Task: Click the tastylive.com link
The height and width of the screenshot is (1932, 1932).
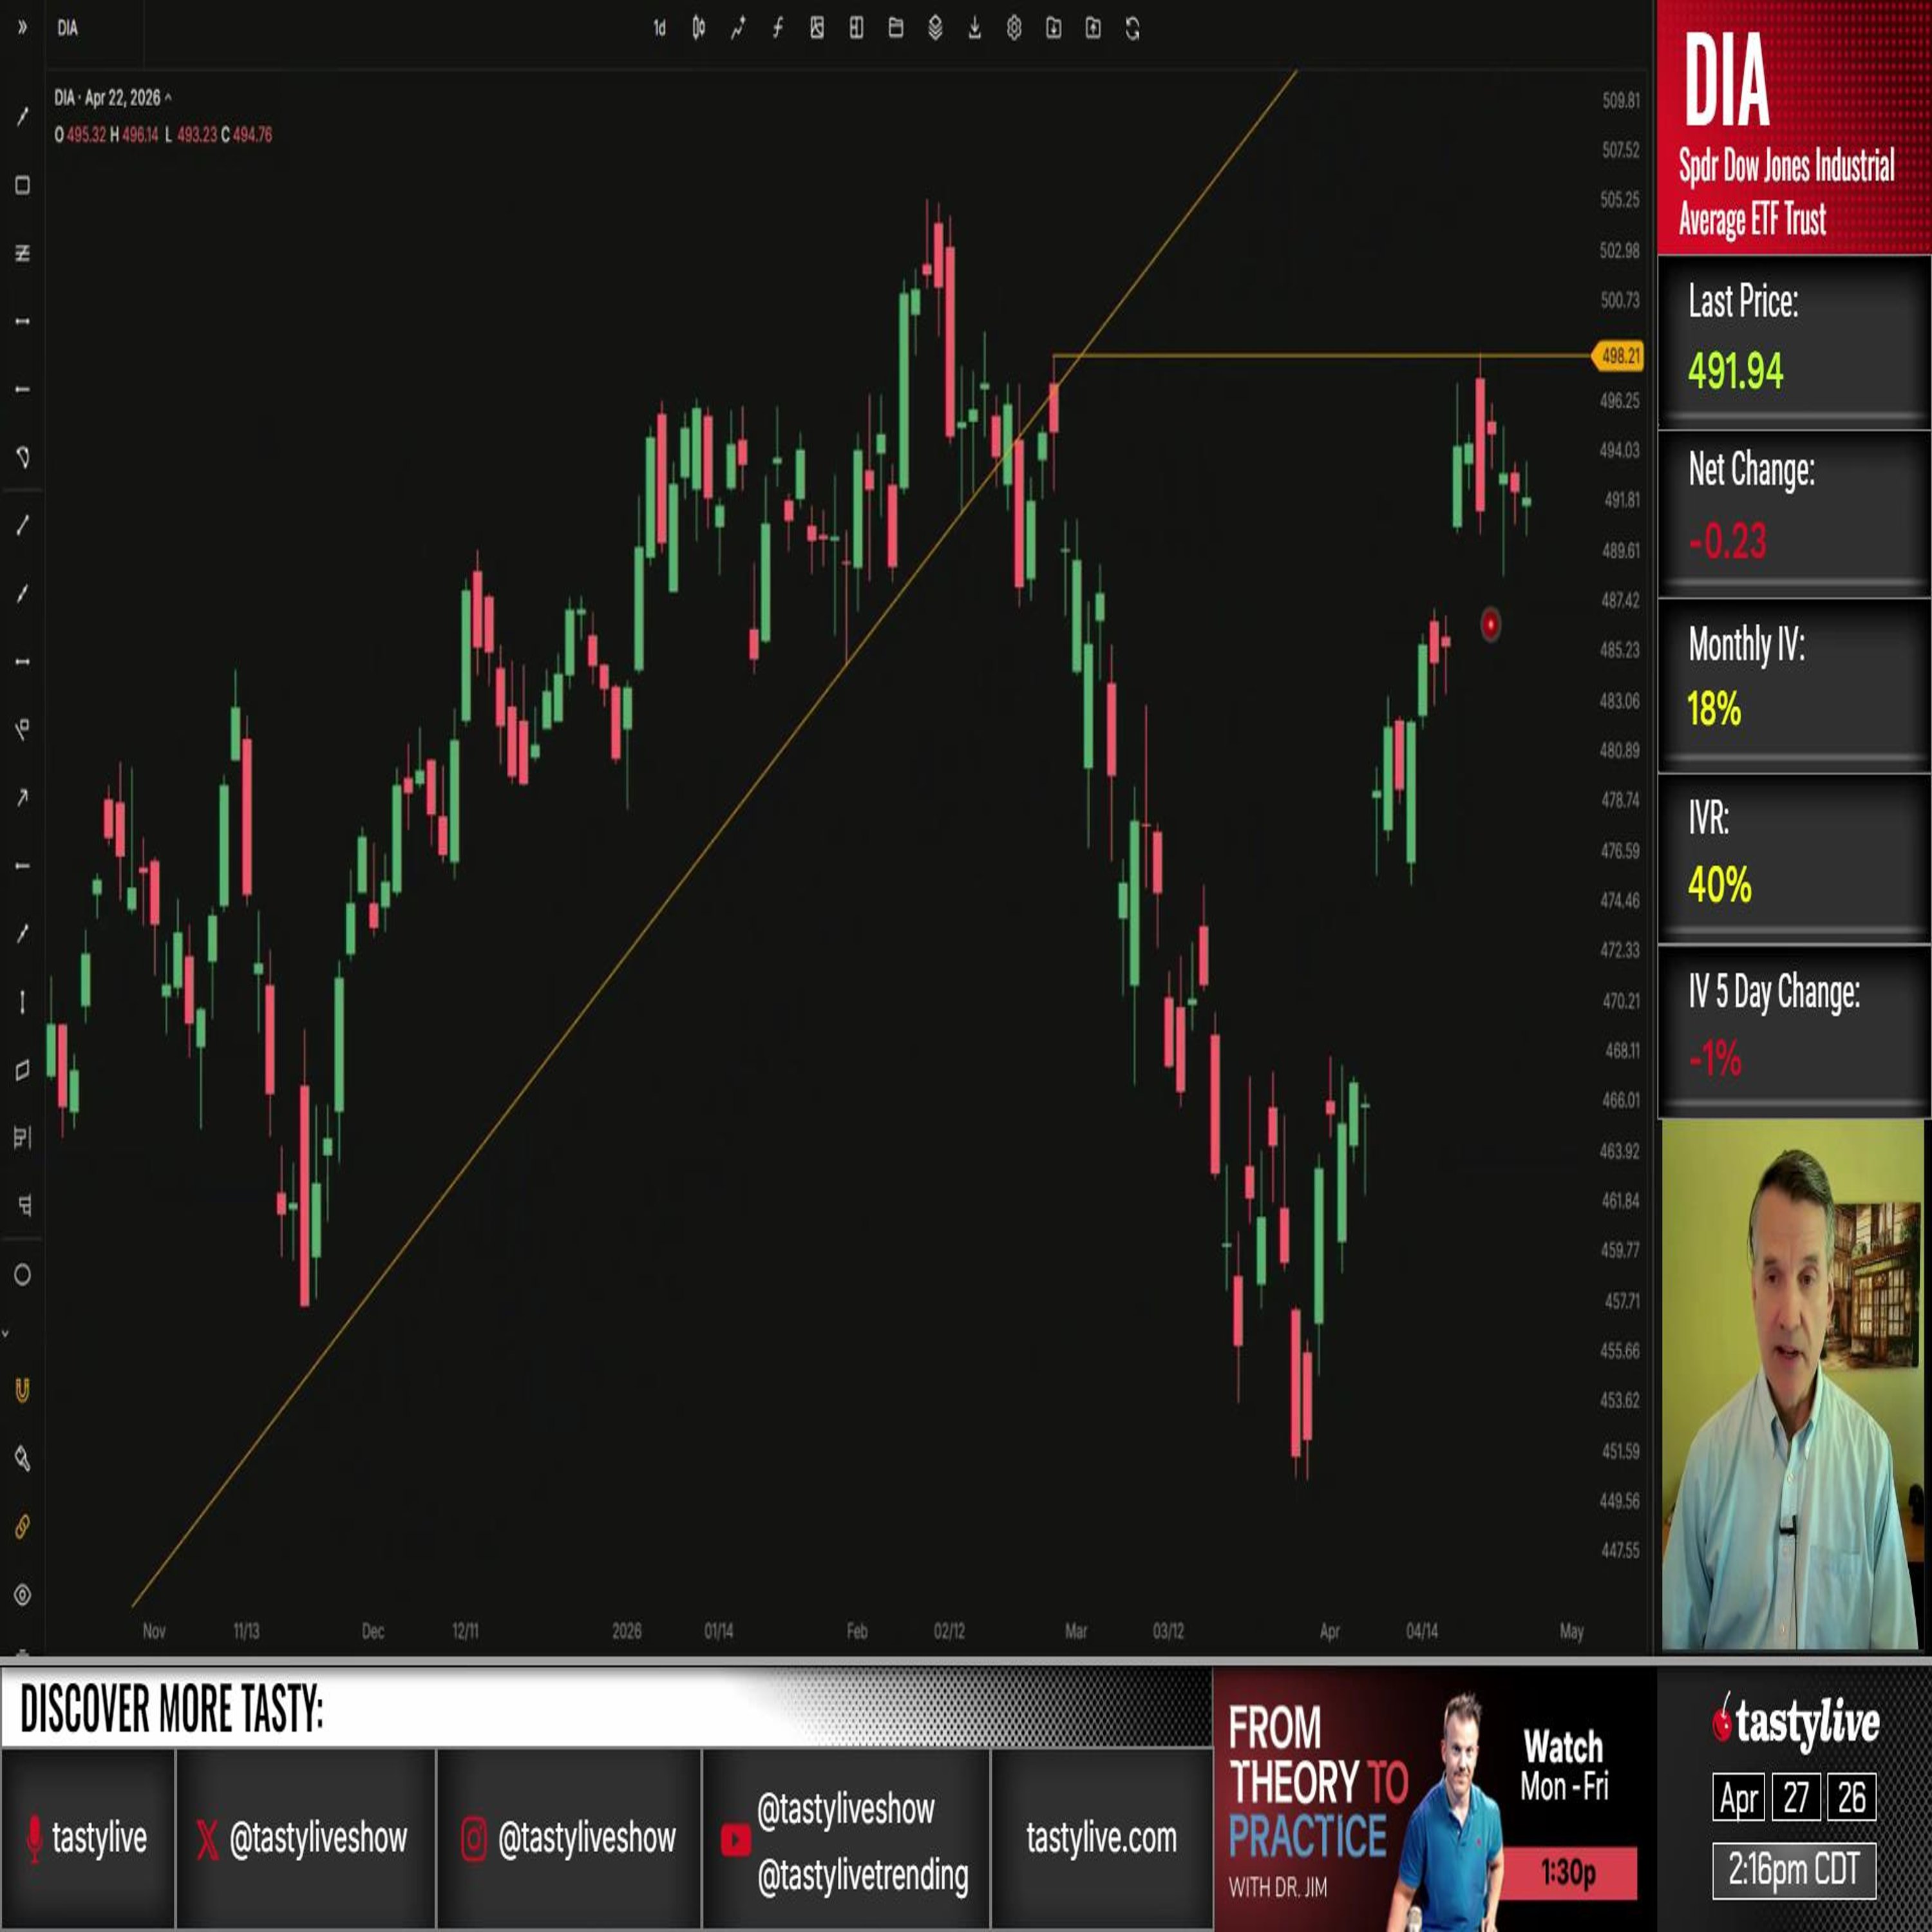Action: (x=1101, y=1837)
